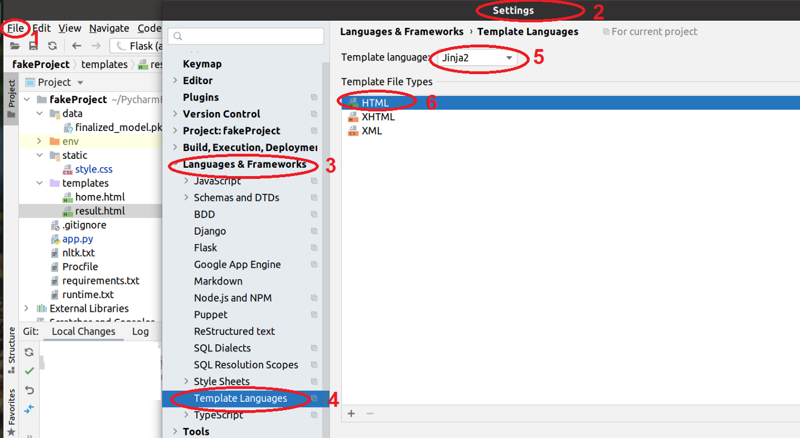Select Keymap in settings sidebar
The height and width of the screenshot is (438, 800).
click(202, 64)
